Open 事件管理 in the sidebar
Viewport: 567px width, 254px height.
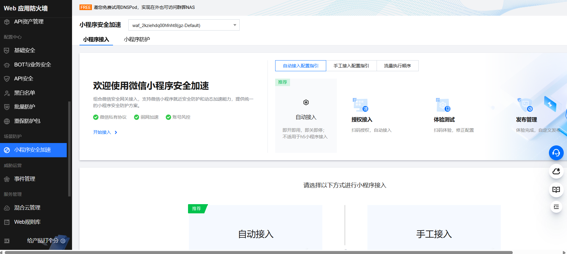coord(33,179)
